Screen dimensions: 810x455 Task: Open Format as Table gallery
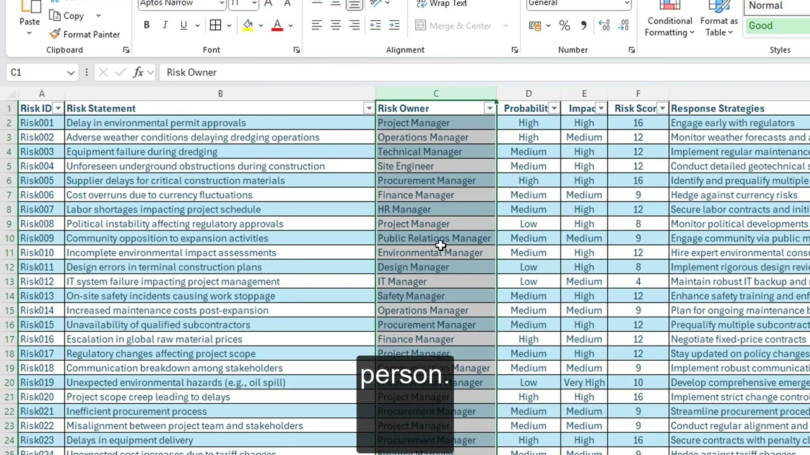tap(719, 19)
